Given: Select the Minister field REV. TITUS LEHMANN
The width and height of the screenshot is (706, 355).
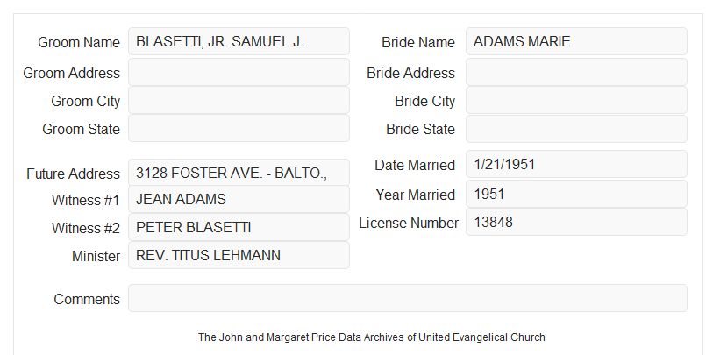Looking at the screenshot, I should click(239, 255).
